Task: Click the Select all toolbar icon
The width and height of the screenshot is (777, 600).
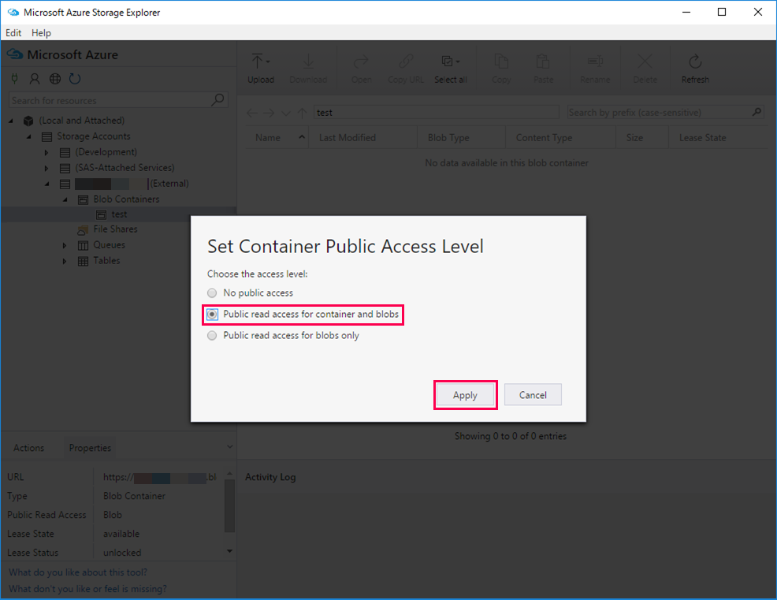Action: pyautogui.click(x=447, y=61)
